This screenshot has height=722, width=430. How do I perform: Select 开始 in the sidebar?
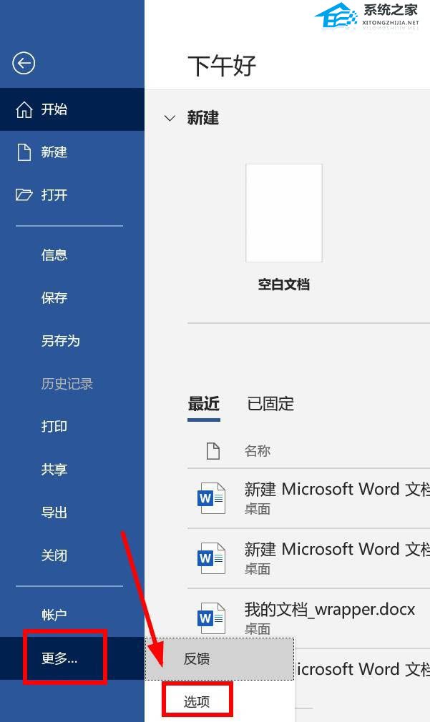(72, 109)
